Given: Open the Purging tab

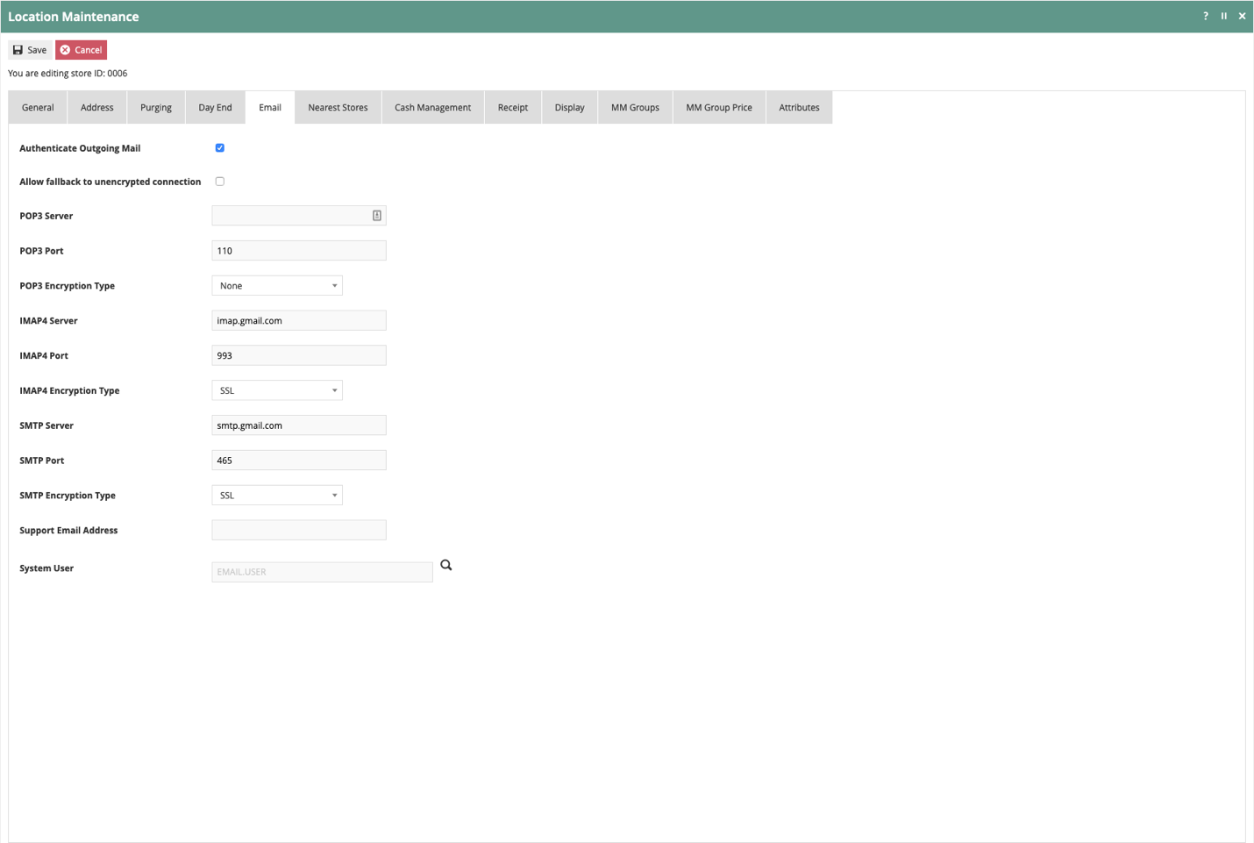Looking at the screenshot, I should [x=156, y=108].
